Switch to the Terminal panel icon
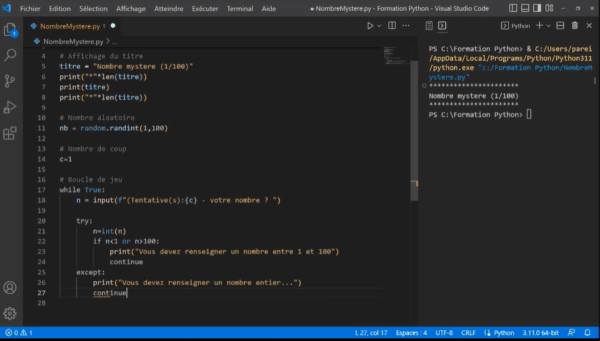 click(442, 25)
